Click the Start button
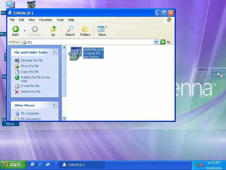The height and width of the screenshot is (170, 226). coord(13,165)
